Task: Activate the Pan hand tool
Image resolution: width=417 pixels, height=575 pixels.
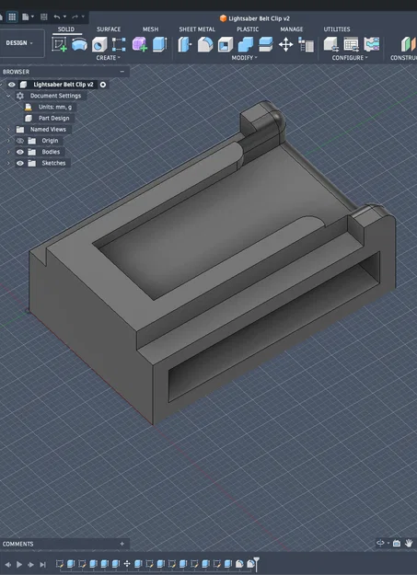Action: pyautogui.click(x=409, y=543)
